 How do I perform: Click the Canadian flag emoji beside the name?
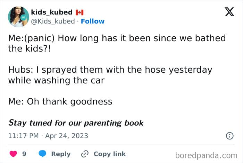pos(79,12)
